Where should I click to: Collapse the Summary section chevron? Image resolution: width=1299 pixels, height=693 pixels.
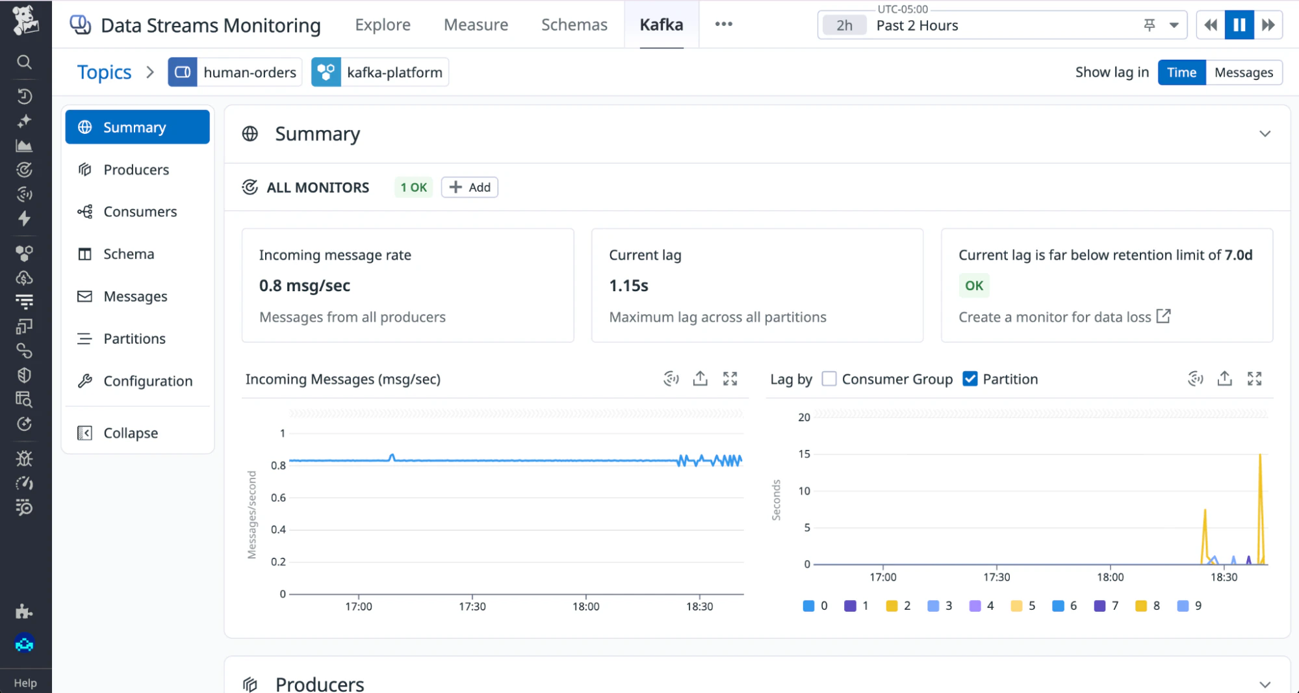click(1265, 134)
